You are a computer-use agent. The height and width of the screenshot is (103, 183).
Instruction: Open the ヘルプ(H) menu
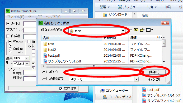53,17
